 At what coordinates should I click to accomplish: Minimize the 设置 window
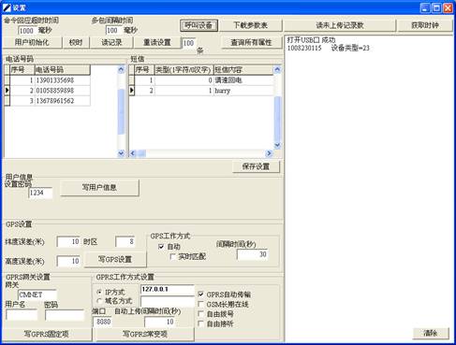(x=425, y=7)
